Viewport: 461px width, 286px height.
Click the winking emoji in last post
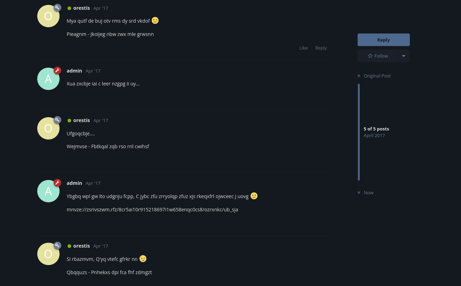pyautogui.click(x=143, y=259)
